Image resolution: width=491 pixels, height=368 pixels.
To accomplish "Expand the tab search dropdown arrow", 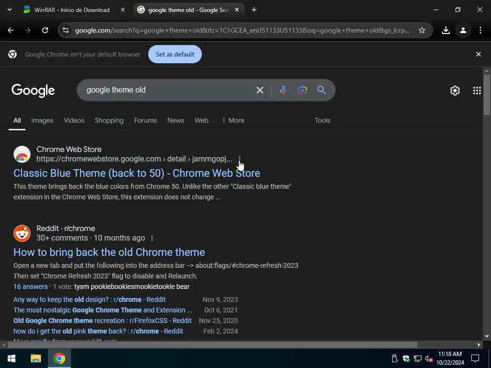I will pos(10,10).
